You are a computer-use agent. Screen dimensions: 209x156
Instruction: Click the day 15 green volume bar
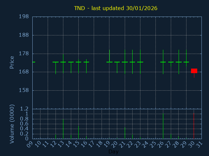coord(78,132)
